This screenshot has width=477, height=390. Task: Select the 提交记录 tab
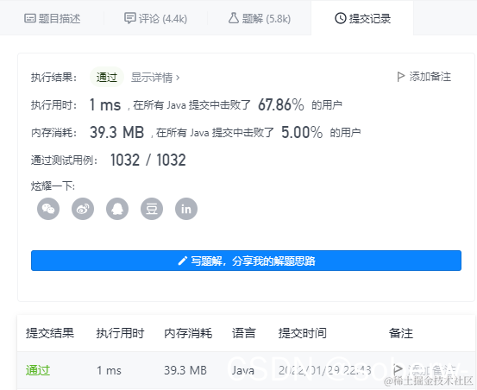point(362,19)
